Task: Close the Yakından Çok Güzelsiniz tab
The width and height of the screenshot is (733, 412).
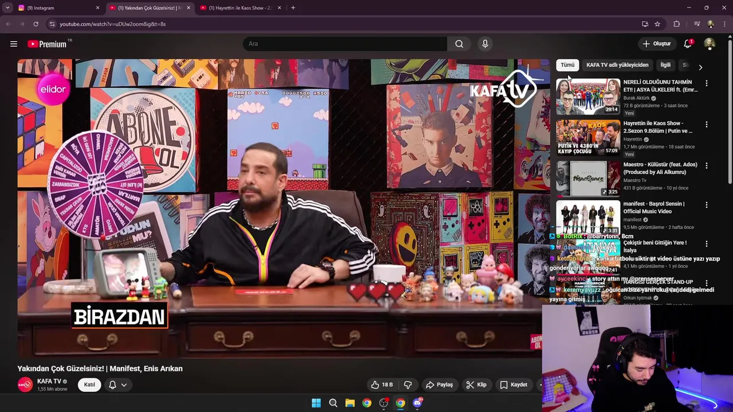Action: pyautogui.click(x=188, y=8)
